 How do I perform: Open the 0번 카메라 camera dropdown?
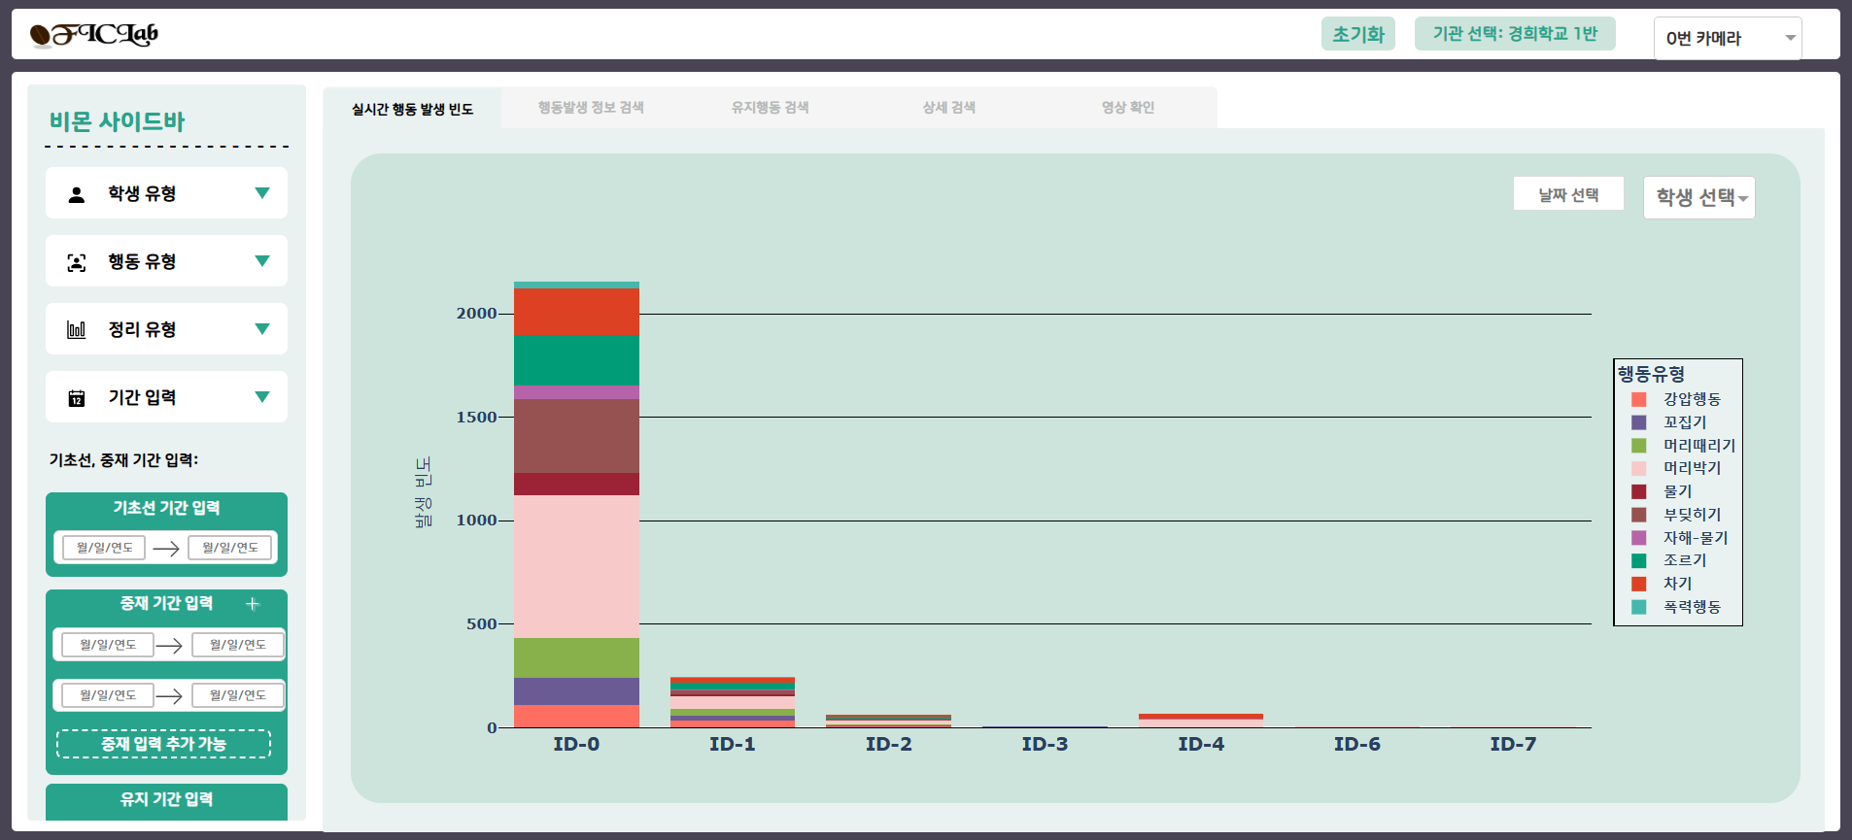click(x=1727, y=39)
